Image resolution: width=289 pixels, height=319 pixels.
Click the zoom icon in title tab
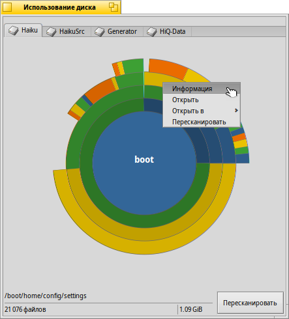tap(114, 7)
